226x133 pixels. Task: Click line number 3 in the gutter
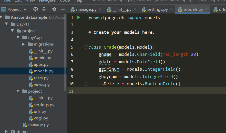72,32
